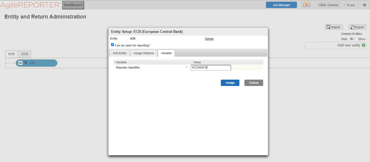
Task: Switch to the Edit Entity tab
Action: (120, 53)
